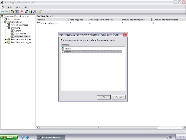Click Local Area Connection row icon
Image resolution: width=186 pixels, height=140 pixels.
pyautogui.click(x=38, y=23)
